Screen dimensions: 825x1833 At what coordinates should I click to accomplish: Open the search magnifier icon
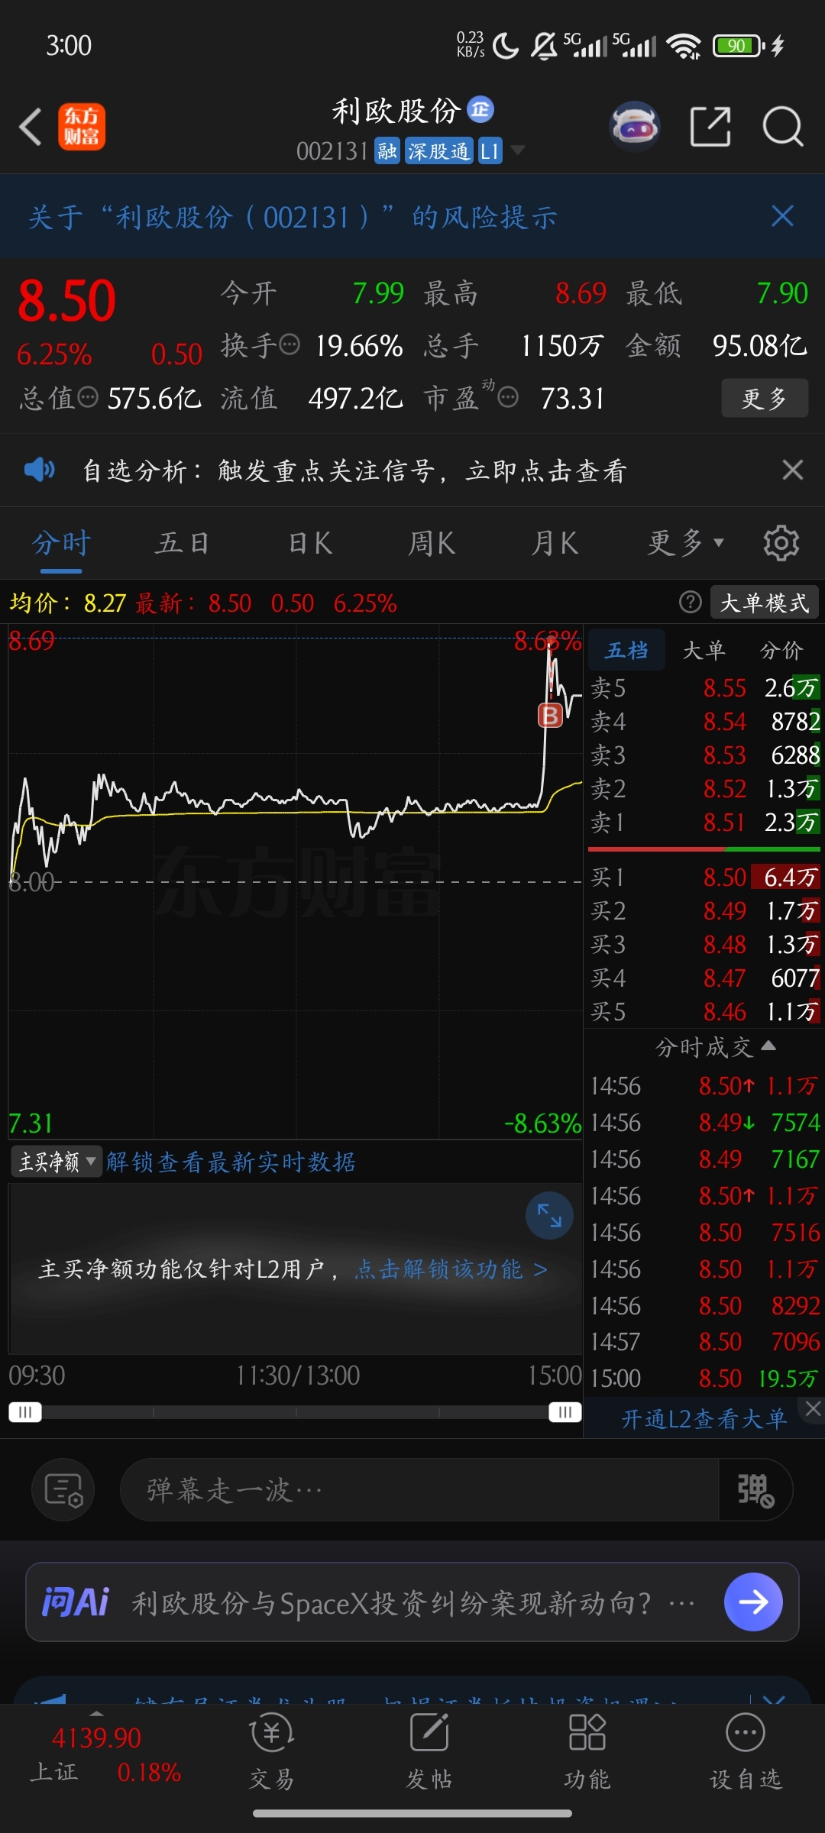783,126
